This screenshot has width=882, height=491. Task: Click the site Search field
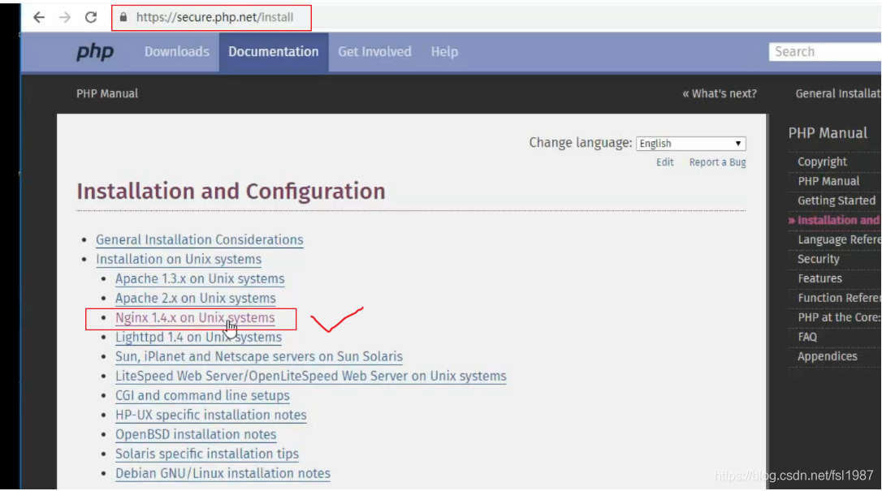[825, 52]
